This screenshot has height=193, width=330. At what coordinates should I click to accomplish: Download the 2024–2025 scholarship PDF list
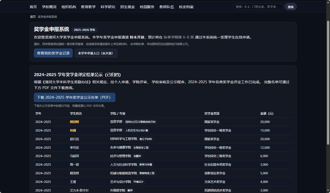coord(74,97)
